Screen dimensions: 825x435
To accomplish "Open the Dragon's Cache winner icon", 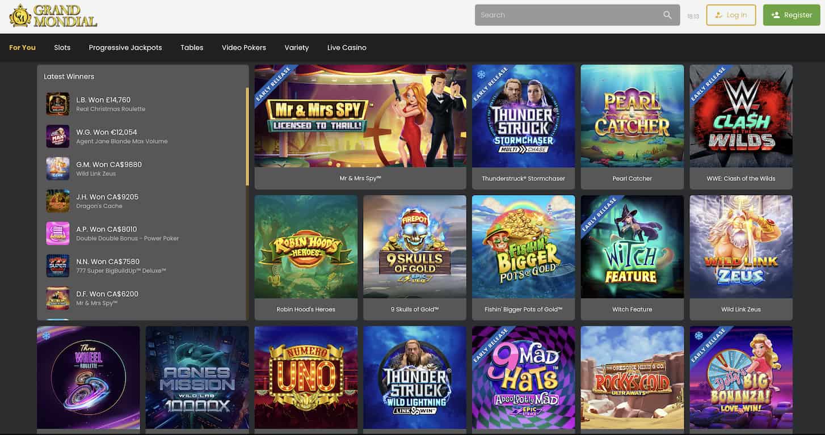I will coord(58,201).
